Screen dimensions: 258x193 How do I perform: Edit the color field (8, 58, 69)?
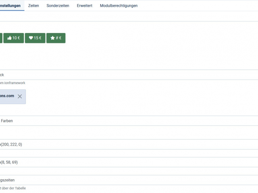[x=129, y=162]
